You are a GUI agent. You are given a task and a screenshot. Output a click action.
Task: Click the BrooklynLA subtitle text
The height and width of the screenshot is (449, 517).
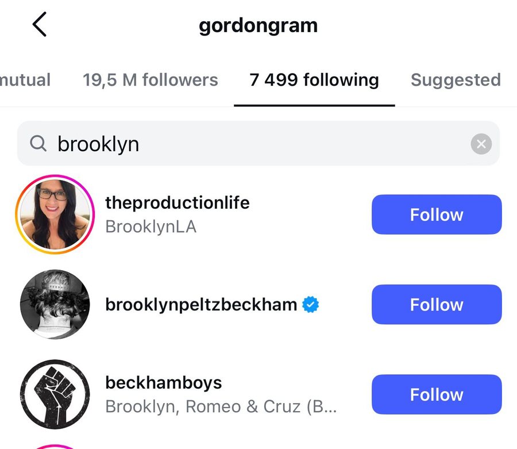click(x=151, y=227)
